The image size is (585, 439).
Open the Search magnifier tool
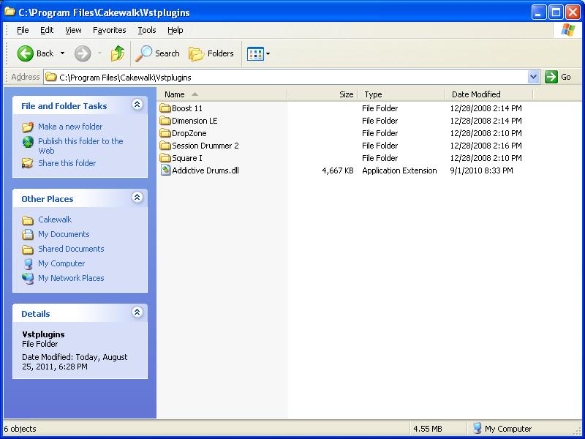point(144,53)
